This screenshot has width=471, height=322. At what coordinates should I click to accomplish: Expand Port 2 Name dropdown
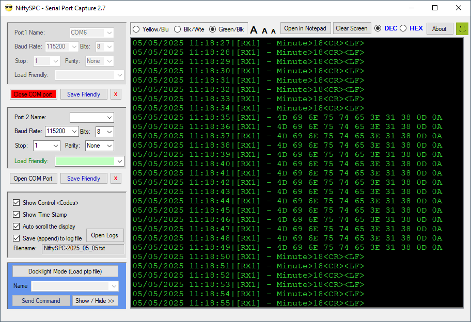pos(92,117)
